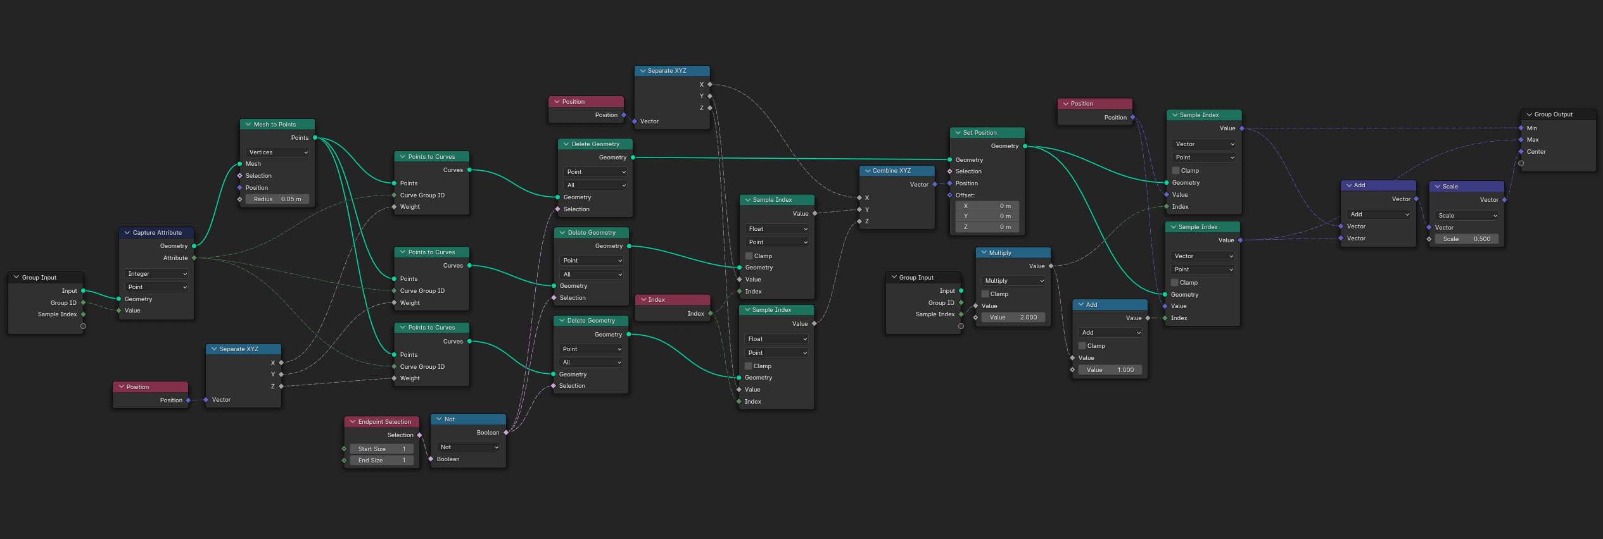The width and height of the screenshot is (1603, 539).
Task: Click the Scale 0.500 field
Action: (x=1467, y=239)
